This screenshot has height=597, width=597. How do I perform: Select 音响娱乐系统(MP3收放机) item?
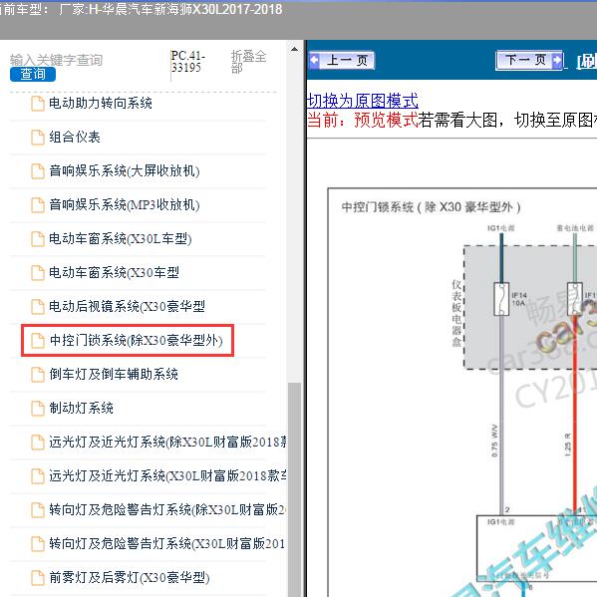pos(125,205)
